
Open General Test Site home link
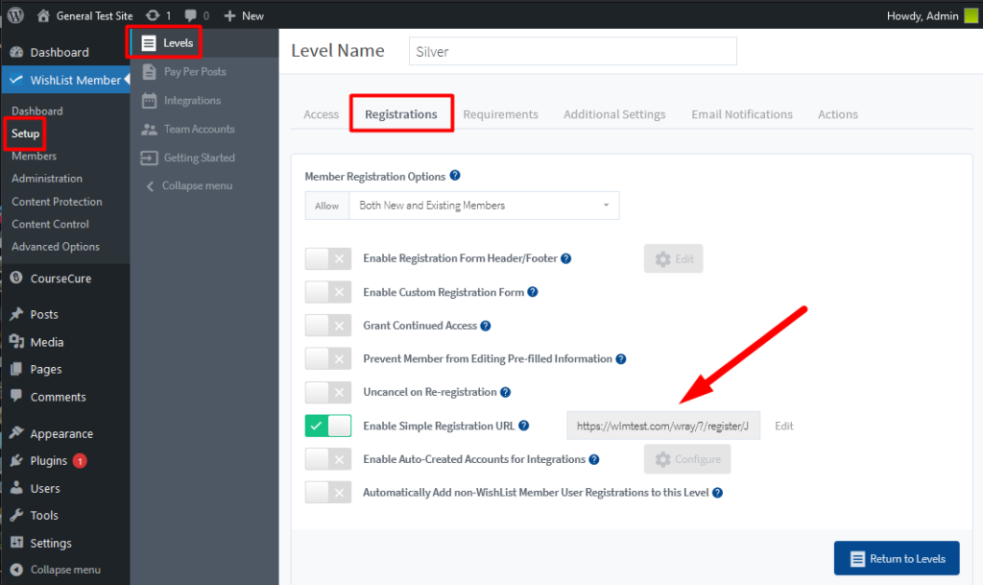click(84, 15)
